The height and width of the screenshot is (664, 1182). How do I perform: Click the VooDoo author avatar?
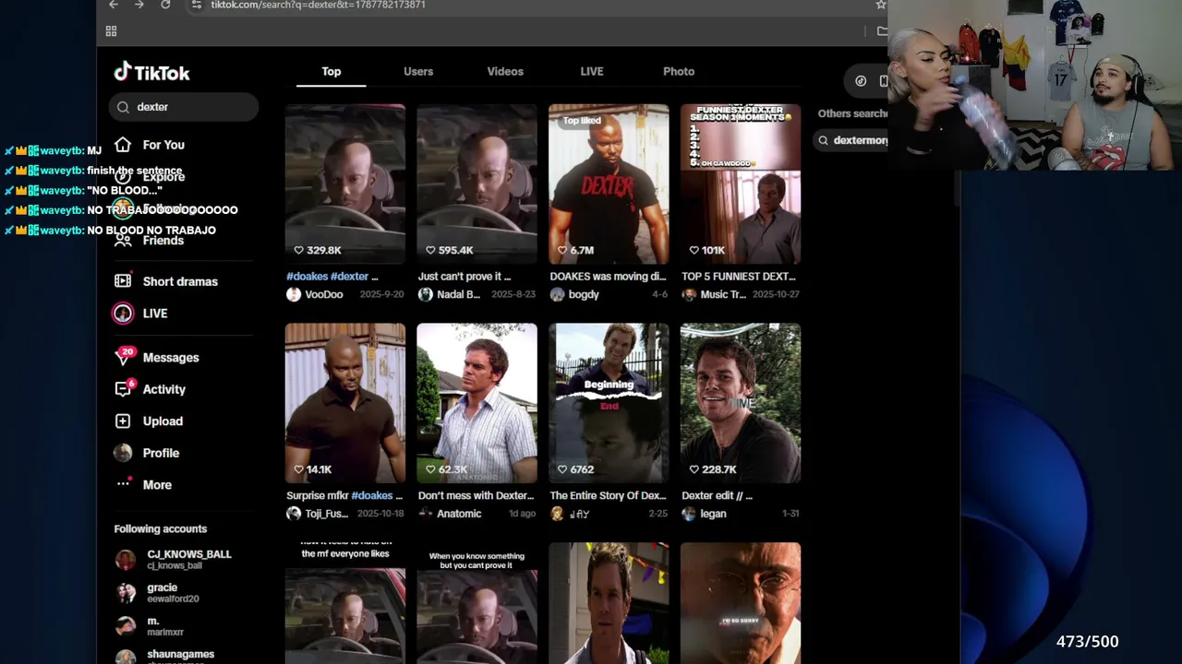[x=294, y=294]
